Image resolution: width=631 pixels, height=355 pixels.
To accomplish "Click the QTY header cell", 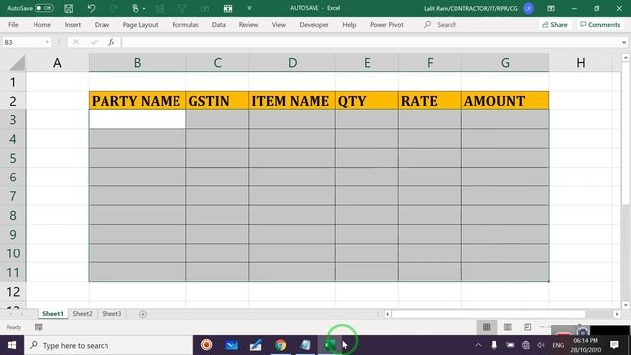I will click(x=367, y=101).
